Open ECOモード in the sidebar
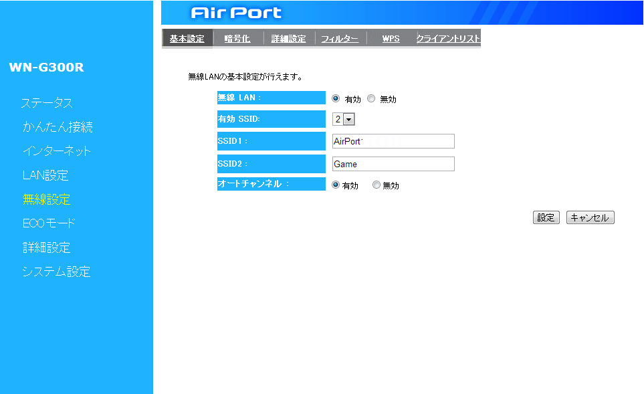The image size is (644, 394). coord(49,223)
